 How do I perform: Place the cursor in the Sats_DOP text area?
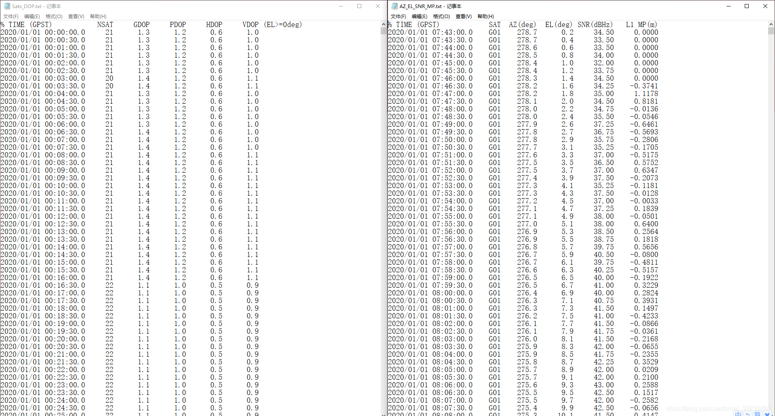[182, 202]
